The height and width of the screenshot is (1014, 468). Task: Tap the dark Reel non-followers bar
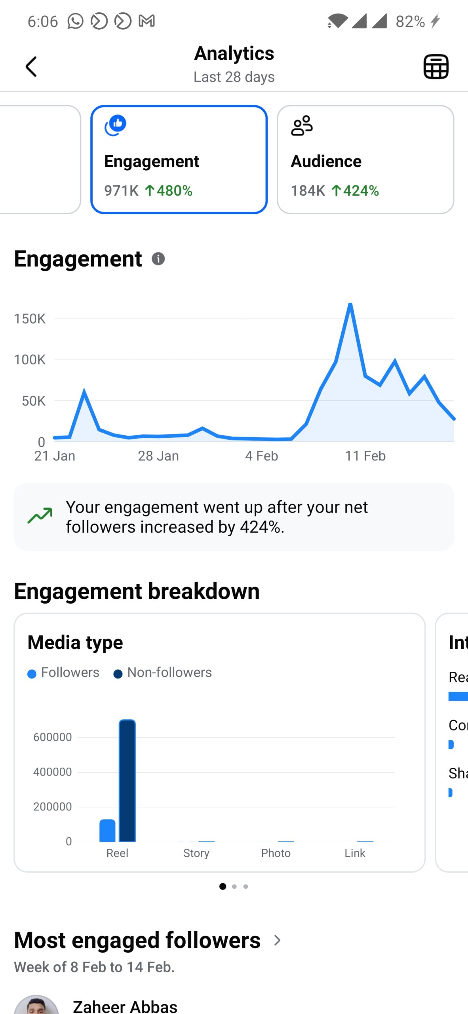(127, 780)
